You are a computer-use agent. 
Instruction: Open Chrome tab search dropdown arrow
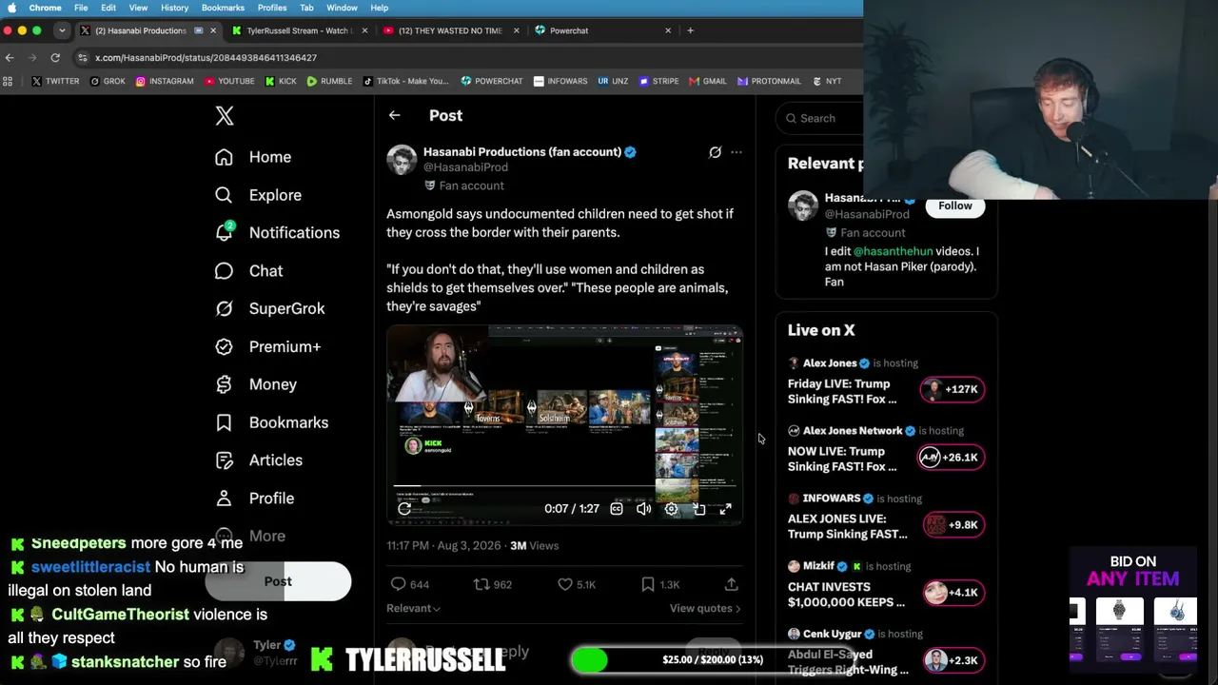[x=62, y=30]
